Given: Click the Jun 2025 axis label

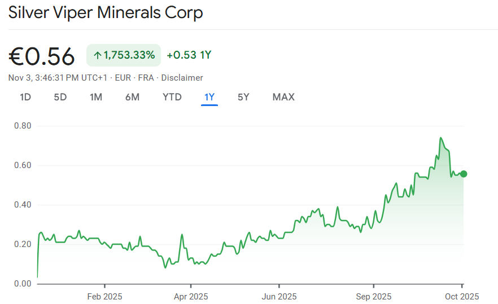Looking at the screenshot, I should click(279, 296).
